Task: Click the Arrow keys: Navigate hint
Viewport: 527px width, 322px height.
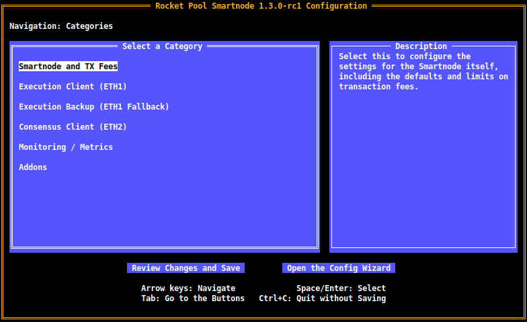Action: [188, 288]
